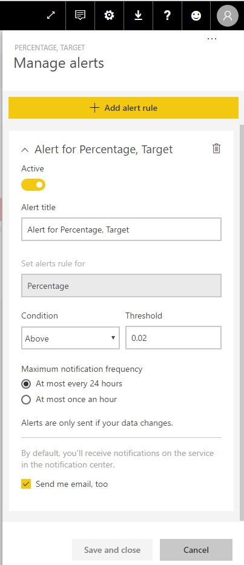The image size is (244, 565).
Task: Click 'Alerts are only sent if your data changes.'
Action: pos(97,423)
